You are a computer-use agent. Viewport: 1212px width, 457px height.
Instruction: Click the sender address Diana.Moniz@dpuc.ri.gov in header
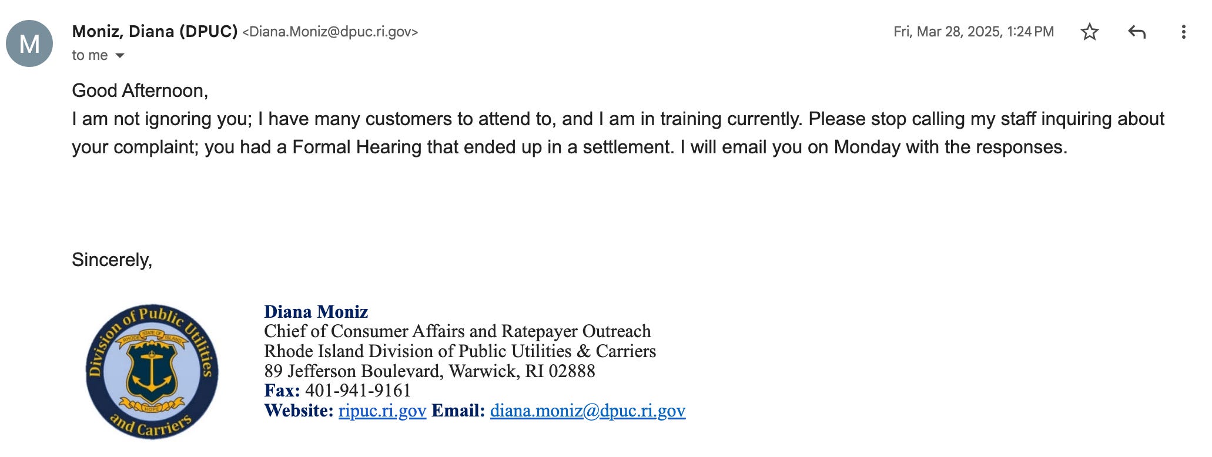pyautogui.click(x=330, y=32)
